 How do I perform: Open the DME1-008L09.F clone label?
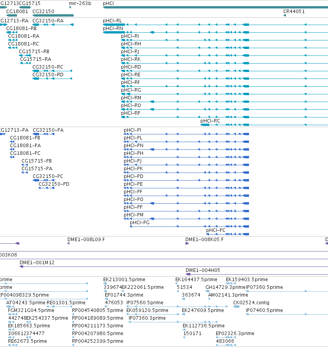(x=86, y=240)
